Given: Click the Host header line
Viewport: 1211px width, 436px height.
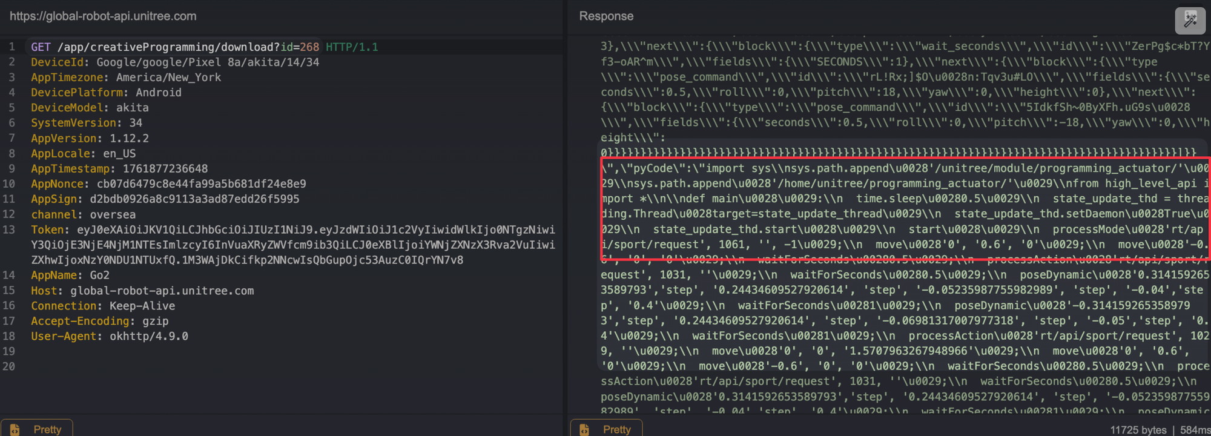Looking at the screenshot, I should (x=142, y=291).
